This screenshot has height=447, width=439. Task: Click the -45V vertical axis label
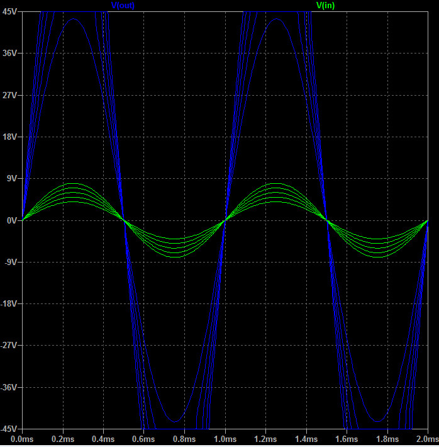click(x=9, y=429)
